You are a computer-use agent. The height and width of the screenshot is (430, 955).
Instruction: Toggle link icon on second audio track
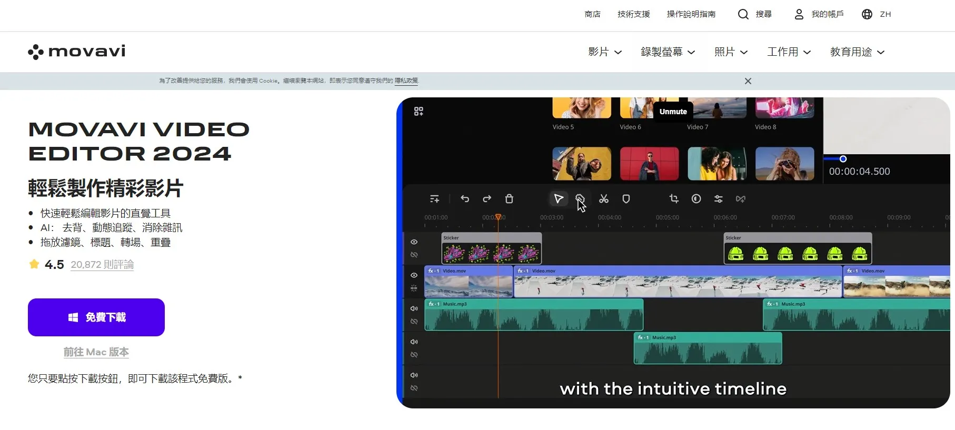[x=414, y=355]
